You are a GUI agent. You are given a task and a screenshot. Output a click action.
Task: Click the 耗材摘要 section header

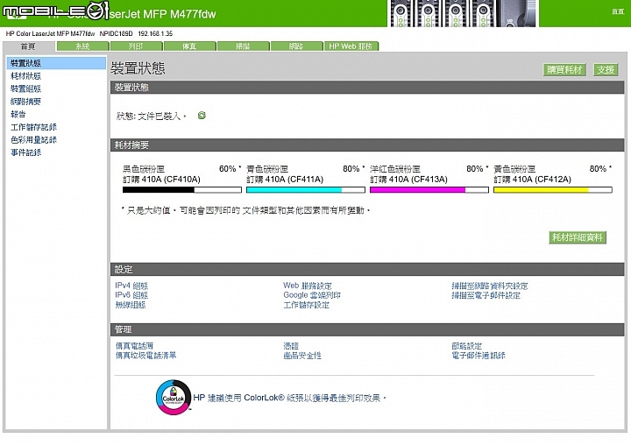click(367, 145)
